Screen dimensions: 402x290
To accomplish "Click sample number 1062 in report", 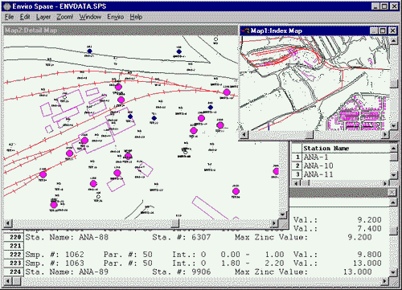I will pos(75,255).
